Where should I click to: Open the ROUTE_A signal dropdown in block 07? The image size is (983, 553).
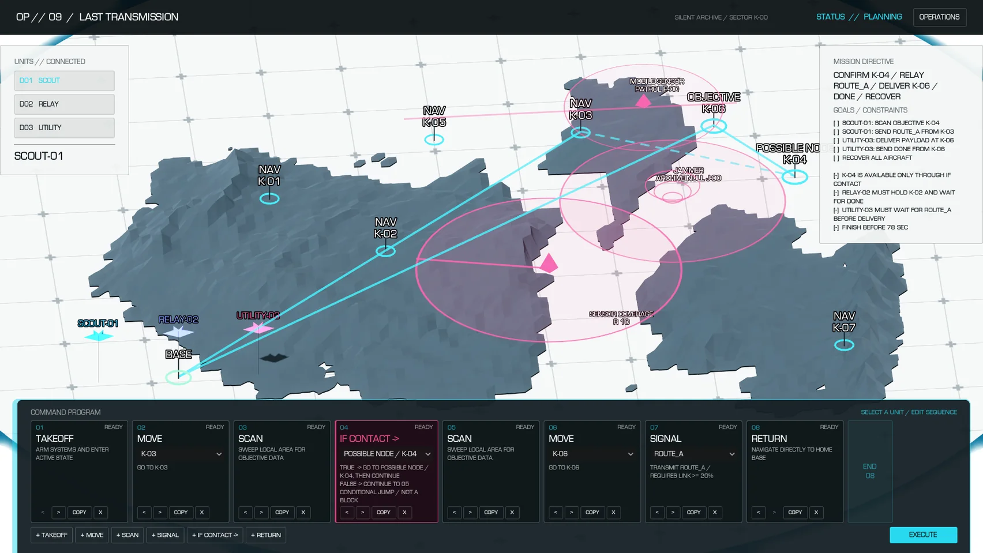(693, 454)
